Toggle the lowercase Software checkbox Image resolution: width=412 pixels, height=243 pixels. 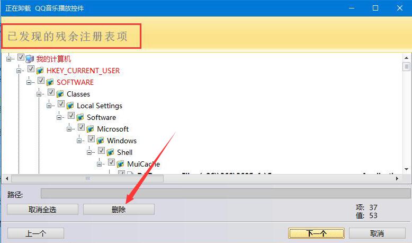pos(71,116)
